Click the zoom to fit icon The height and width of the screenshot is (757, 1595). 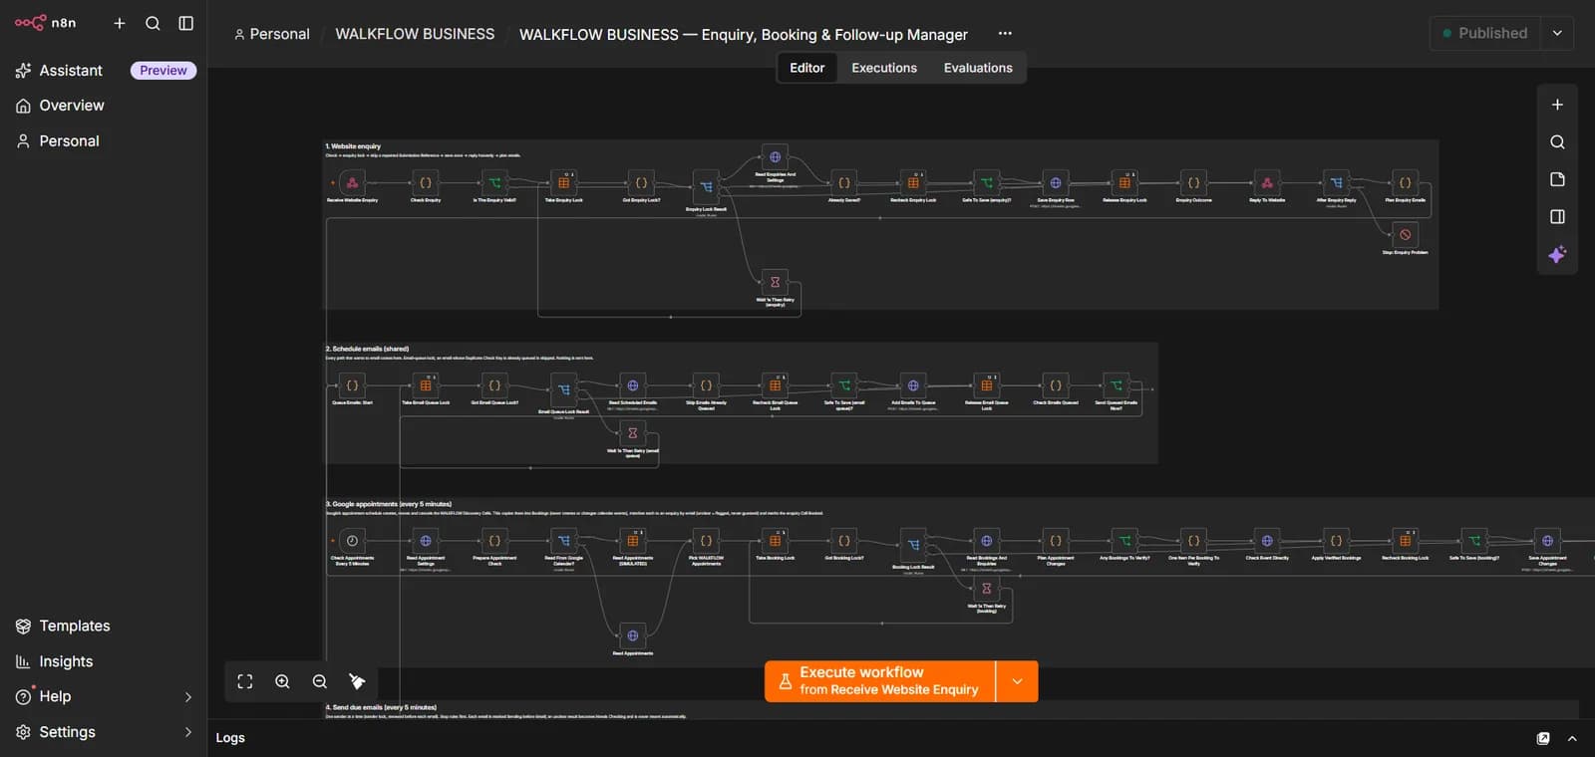tap(245, 681)
